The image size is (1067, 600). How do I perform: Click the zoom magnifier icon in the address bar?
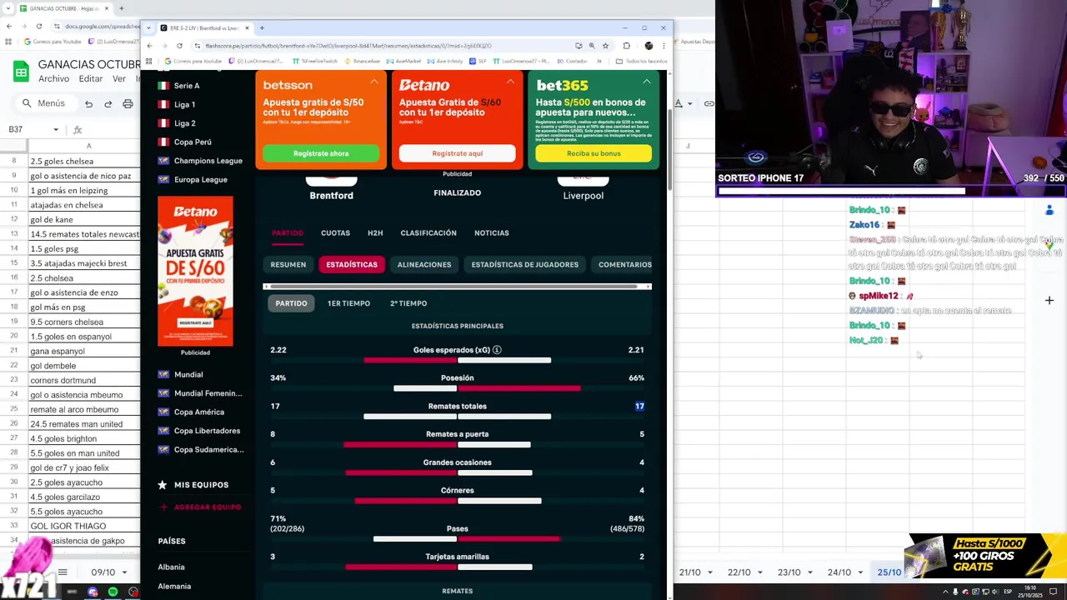(592, 46)
